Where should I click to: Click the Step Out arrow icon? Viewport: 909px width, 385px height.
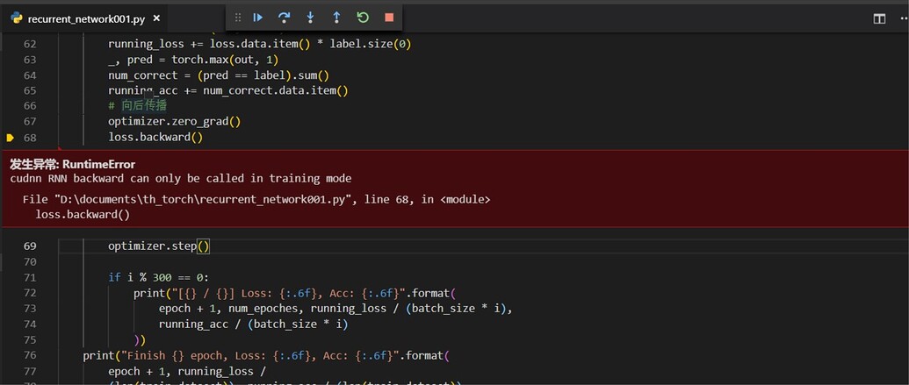tap(336, 18)
